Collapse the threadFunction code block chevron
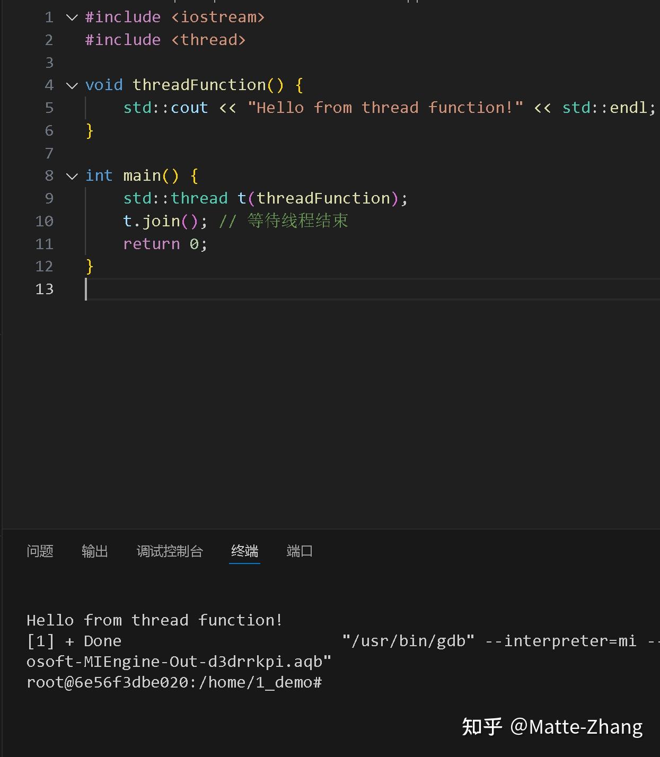The image size is (660, 757). coord(72,84)
